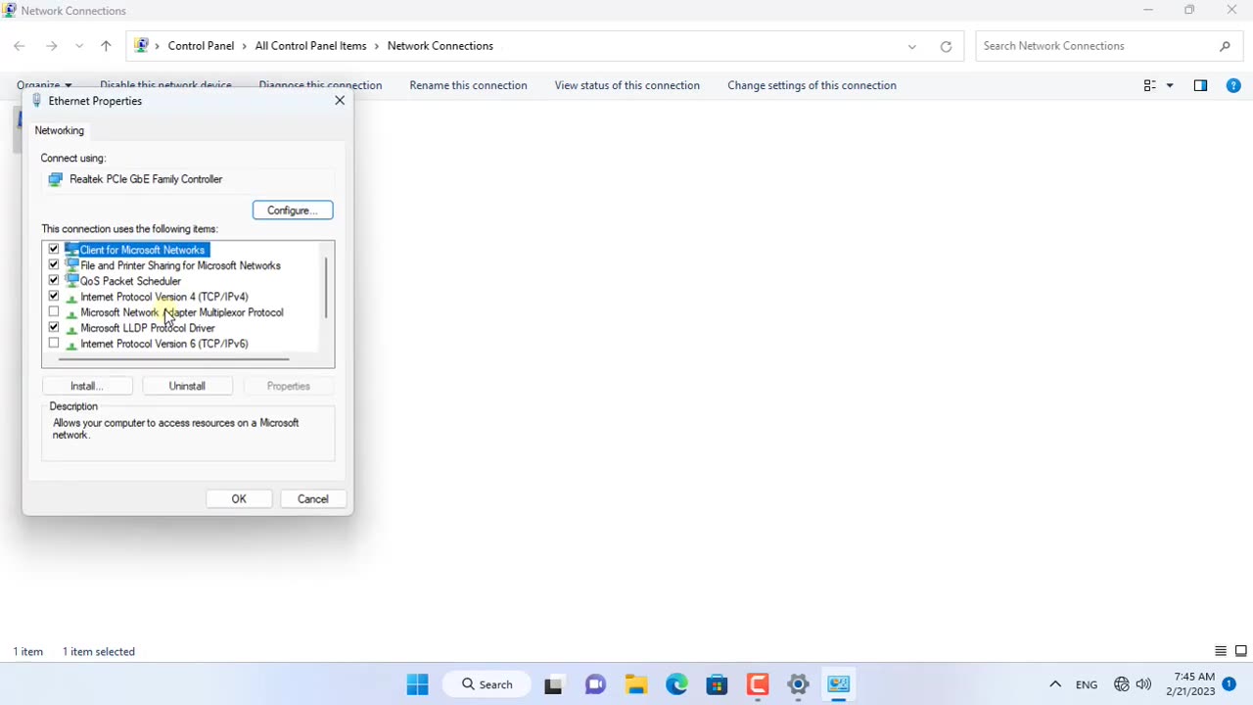Enable Microsoft Network Adapter Multiplexor Protocol checkbox
Viewport: 1253px width, 705px height.
[x=54, y=312]
